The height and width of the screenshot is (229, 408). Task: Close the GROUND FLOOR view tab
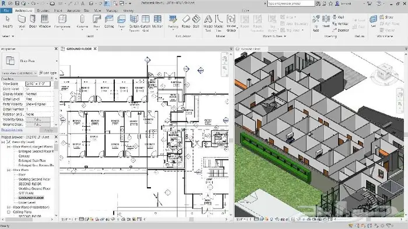95,49
